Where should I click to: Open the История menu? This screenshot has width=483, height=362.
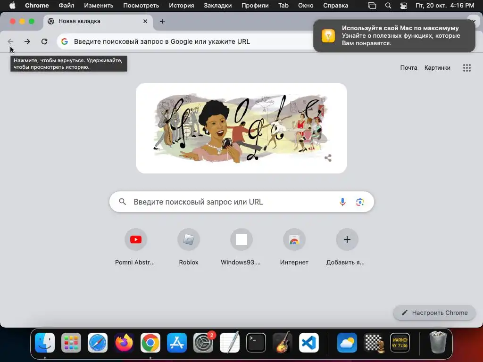182,6
